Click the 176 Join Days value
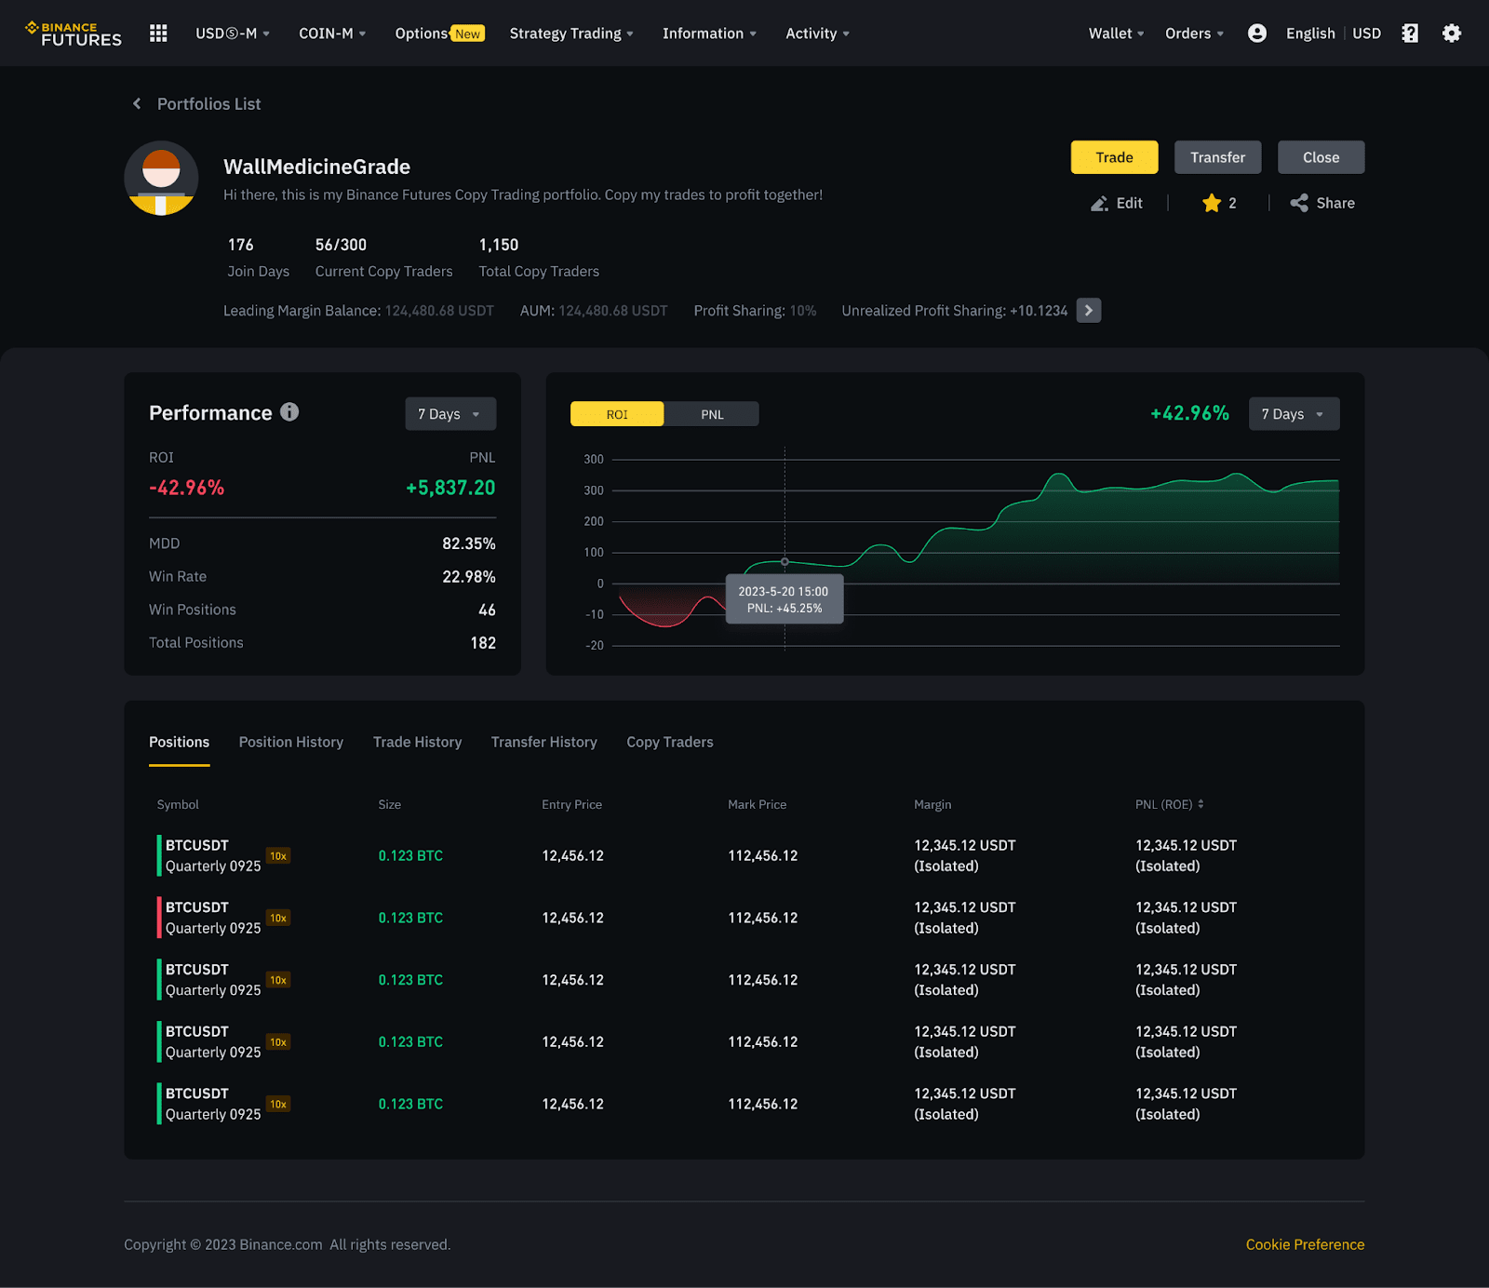 pyautogui.click(x=241, y=245)
